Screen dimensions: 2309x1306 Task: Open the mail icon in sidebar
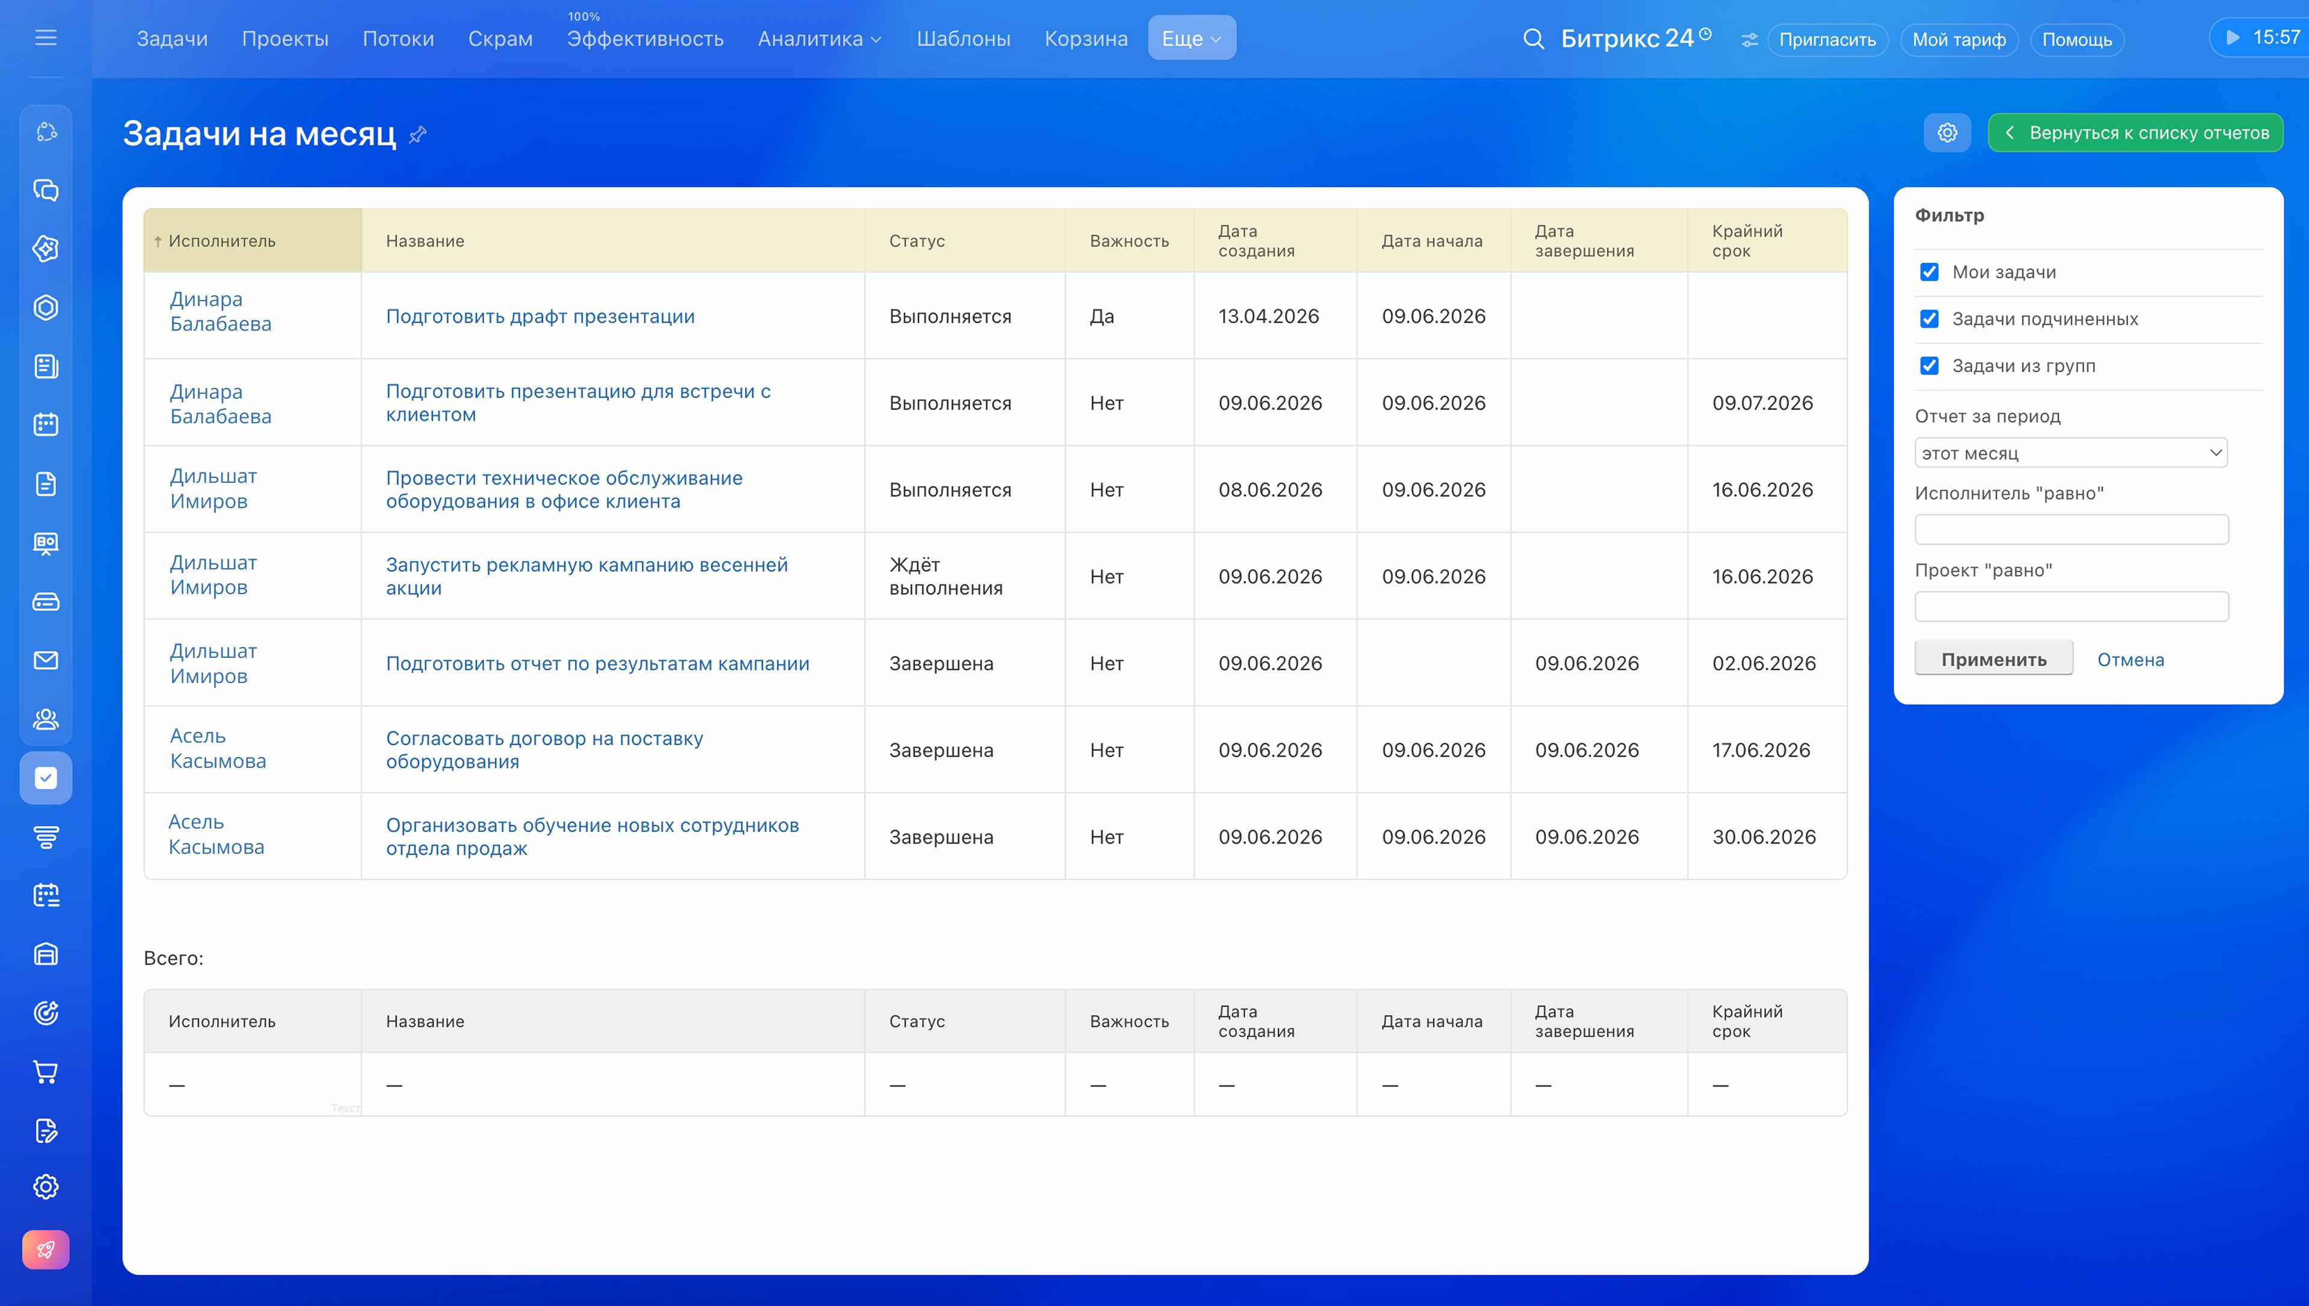46,660
